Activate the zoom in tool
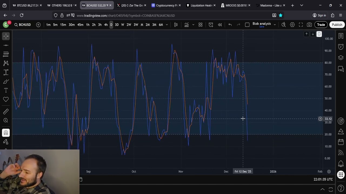346x194 pixels. click(6, 120)
